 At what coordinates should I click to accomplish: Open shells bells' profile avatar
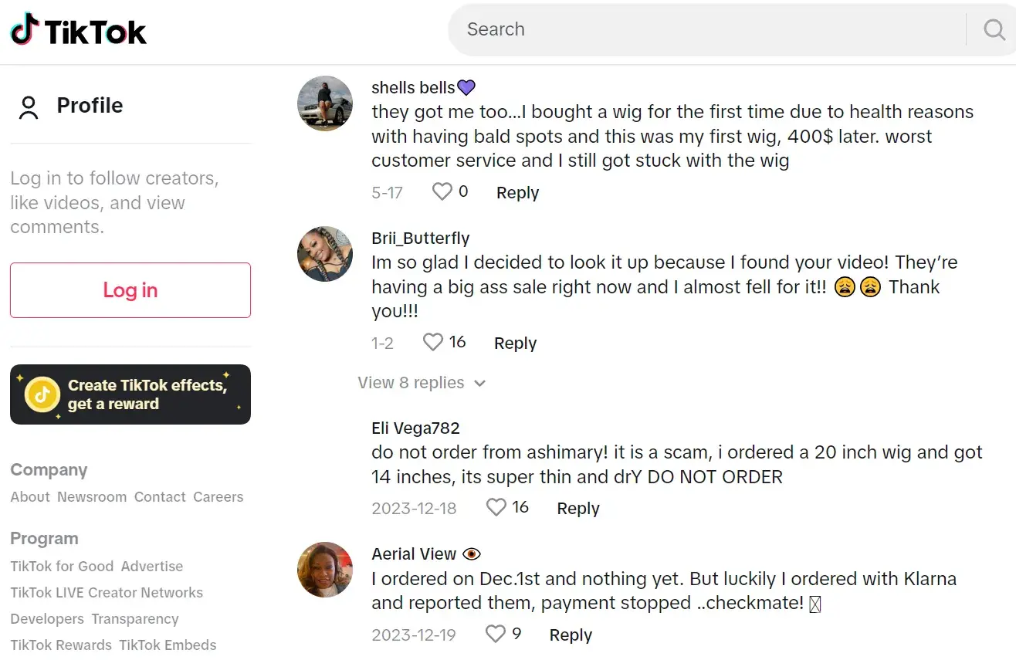click(x=325, y=103)
